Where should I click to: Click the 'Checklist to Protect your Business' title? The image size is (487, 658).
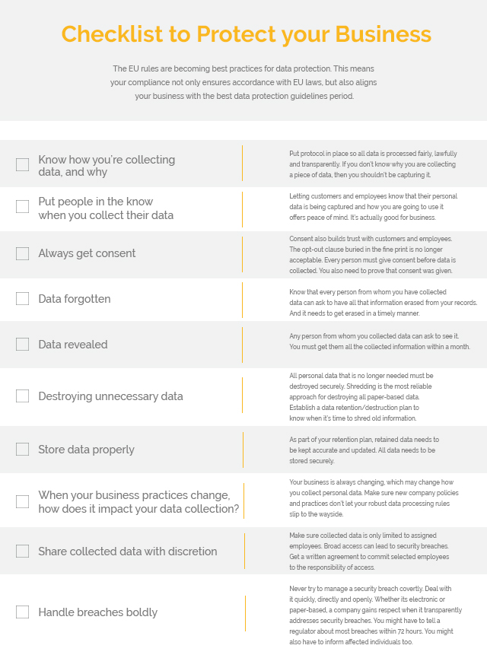point(247,34)
